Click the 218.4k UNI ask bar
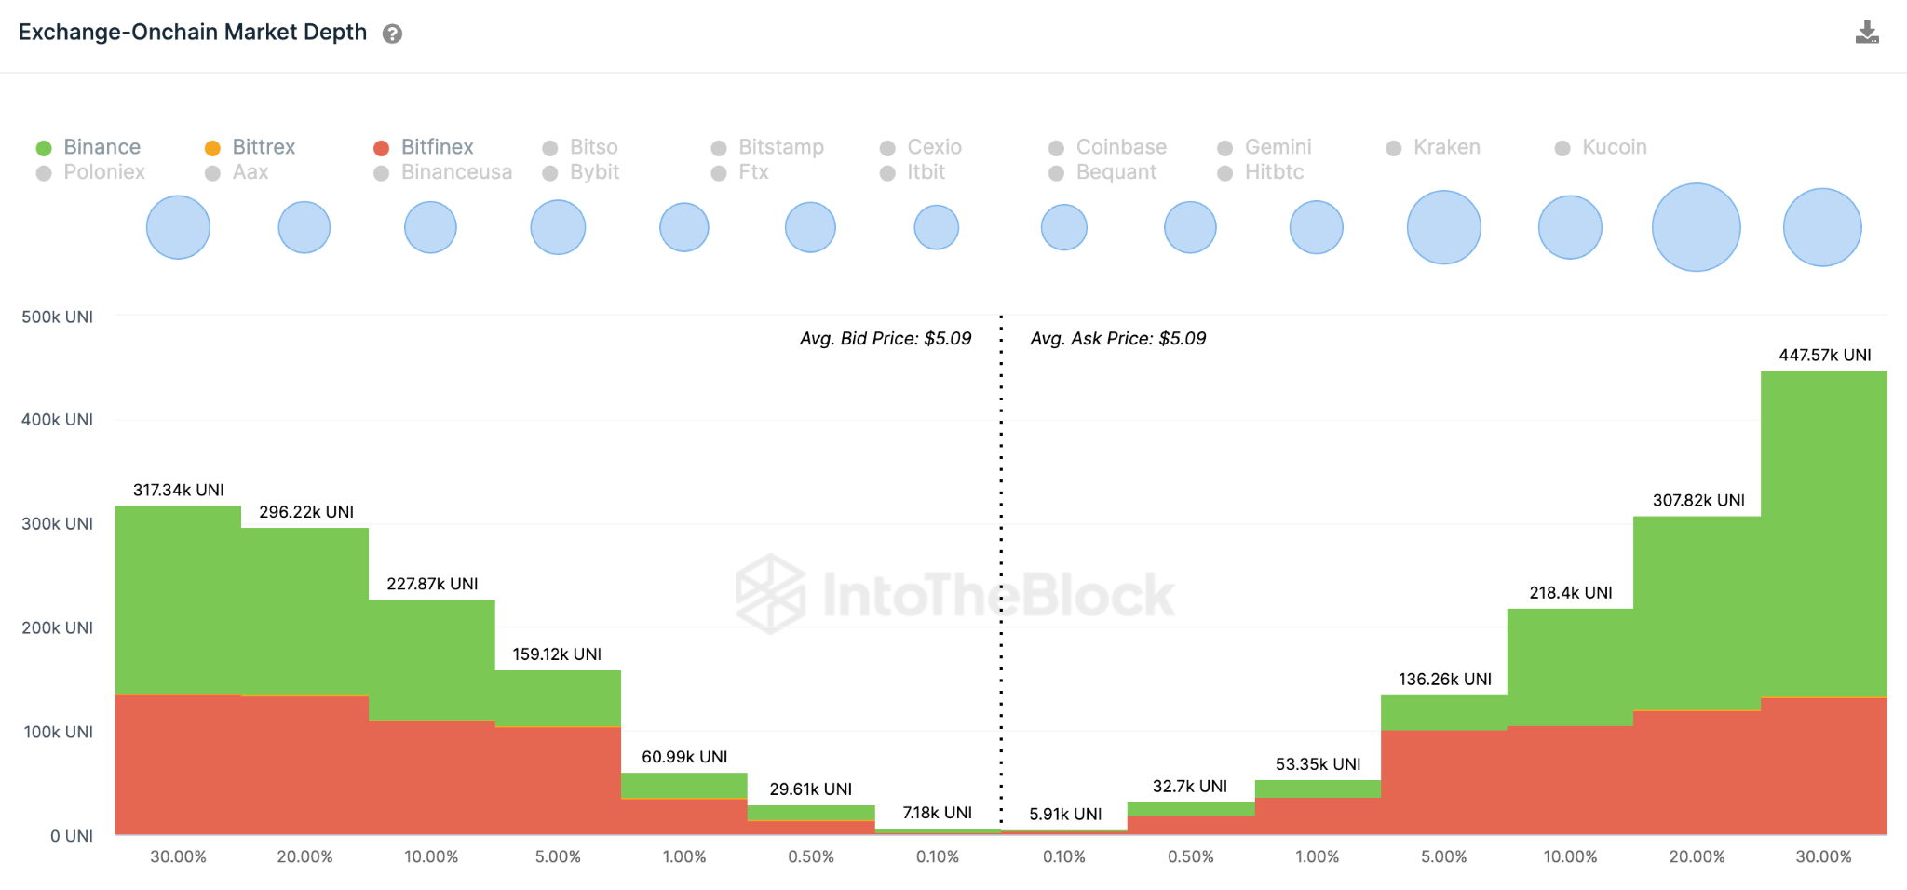This screenshot has height=890, width=1907. click(x=1570, y=666)
